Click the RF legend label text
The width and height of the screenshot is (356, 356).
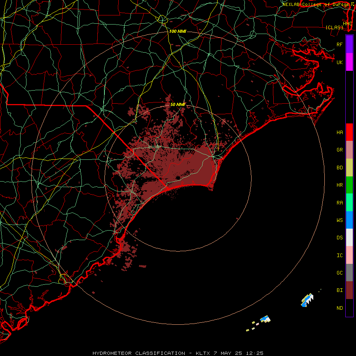click(x=339, y=44)
